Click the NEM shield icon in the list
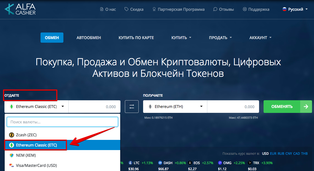The height and width of the screenshot is (171, 314). [12, 155]
